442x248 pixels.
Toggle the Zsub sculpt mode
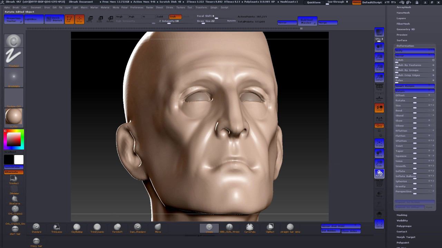[173, 17]
